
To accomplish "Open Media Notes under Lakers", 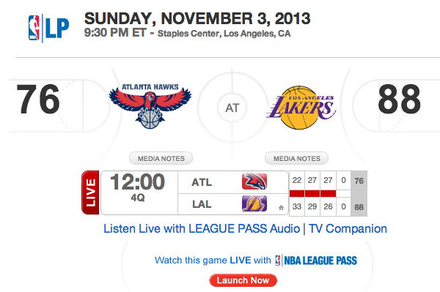I will pos(296,159).
